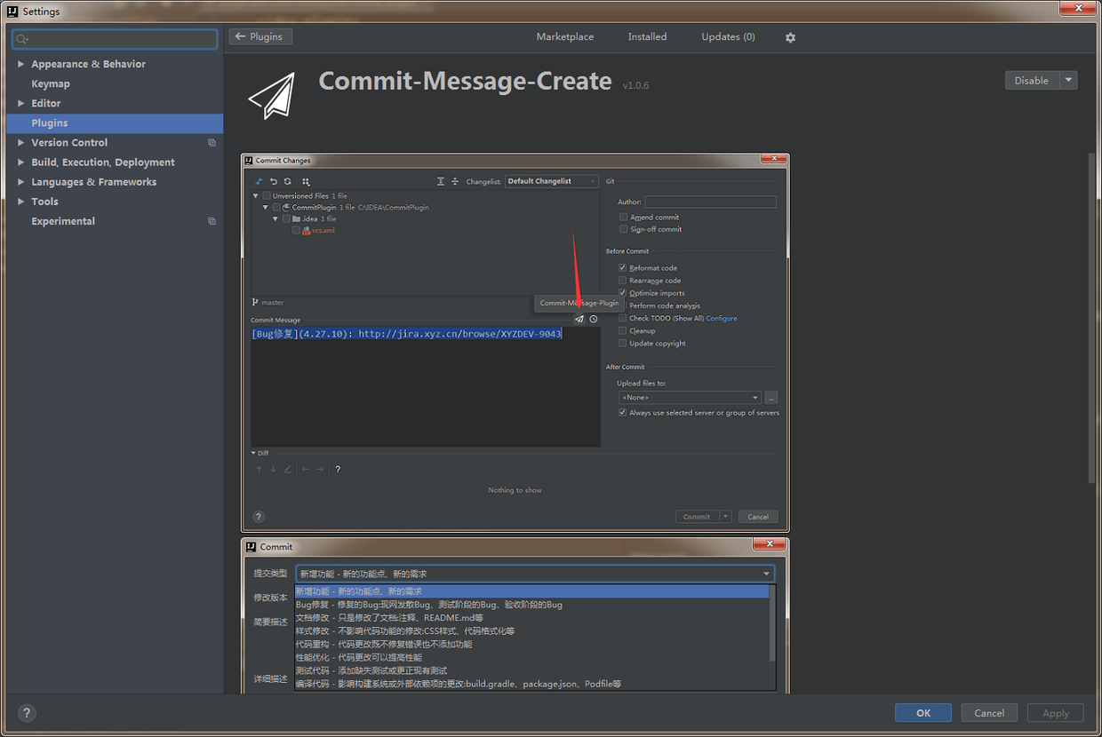Click Expand All icon near Changelist
This screenshot has height=737, width=1102.
441,181
